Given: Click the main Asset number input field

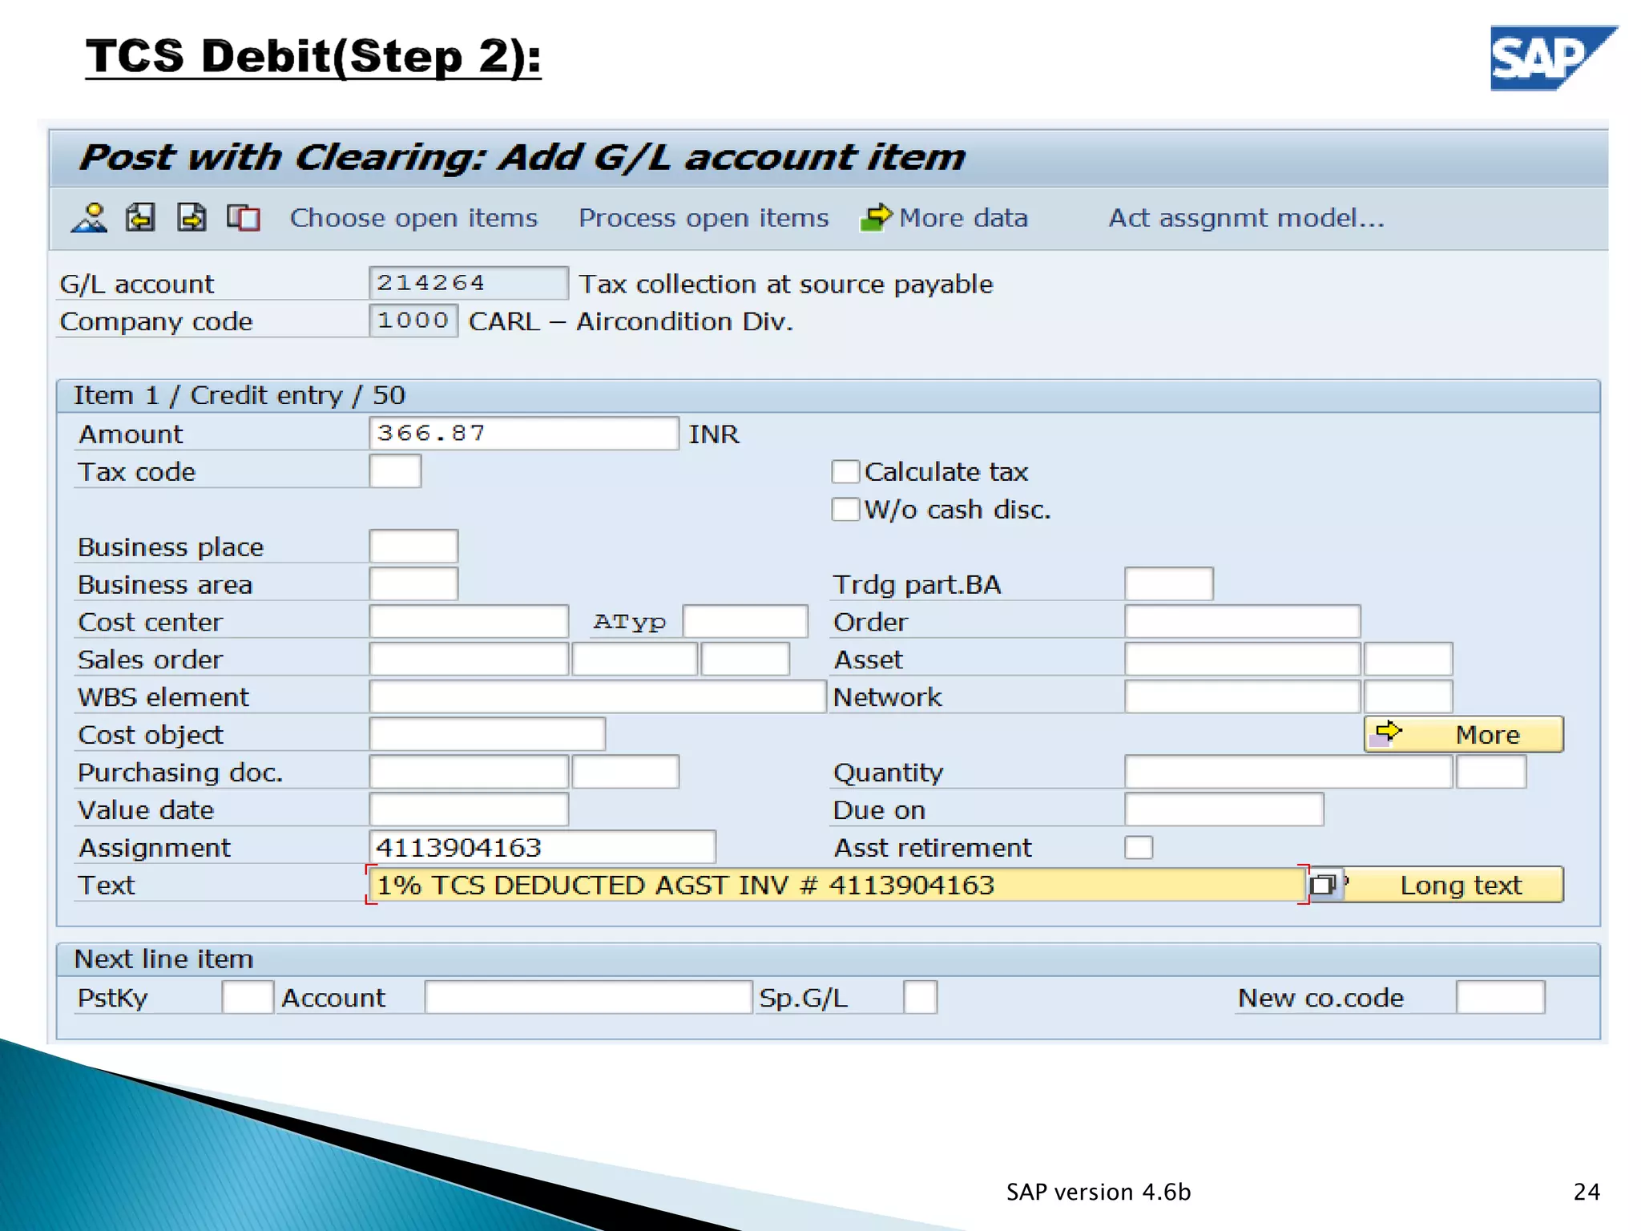Looking at the screenshot, I should 1243,660.
